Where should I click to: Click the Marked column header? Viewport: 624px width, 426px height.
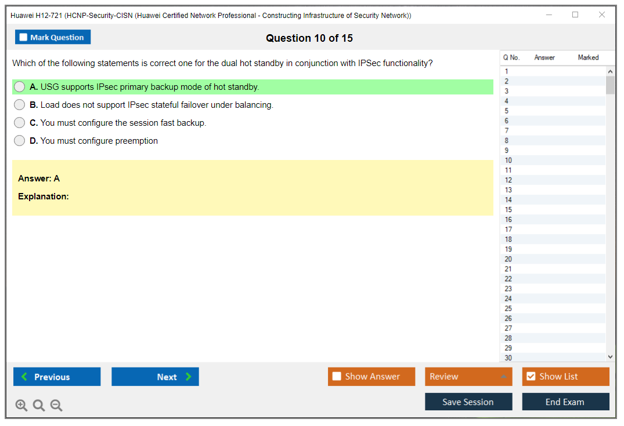(588, 57)
